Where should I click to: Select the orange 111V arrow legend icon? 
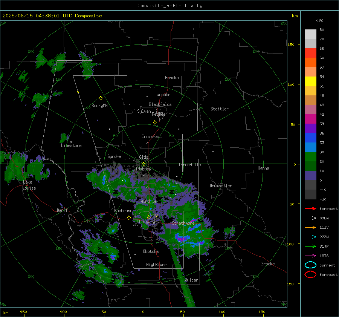pyautogui.click(x=310, y=227)
